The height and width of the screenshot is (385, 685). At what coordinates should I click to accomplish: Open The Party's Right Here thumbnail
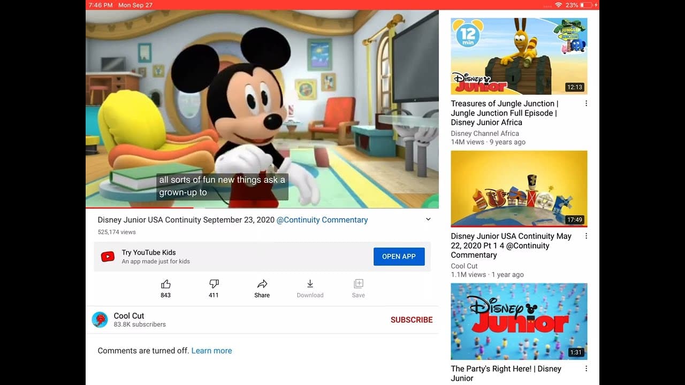pos(519,321)
